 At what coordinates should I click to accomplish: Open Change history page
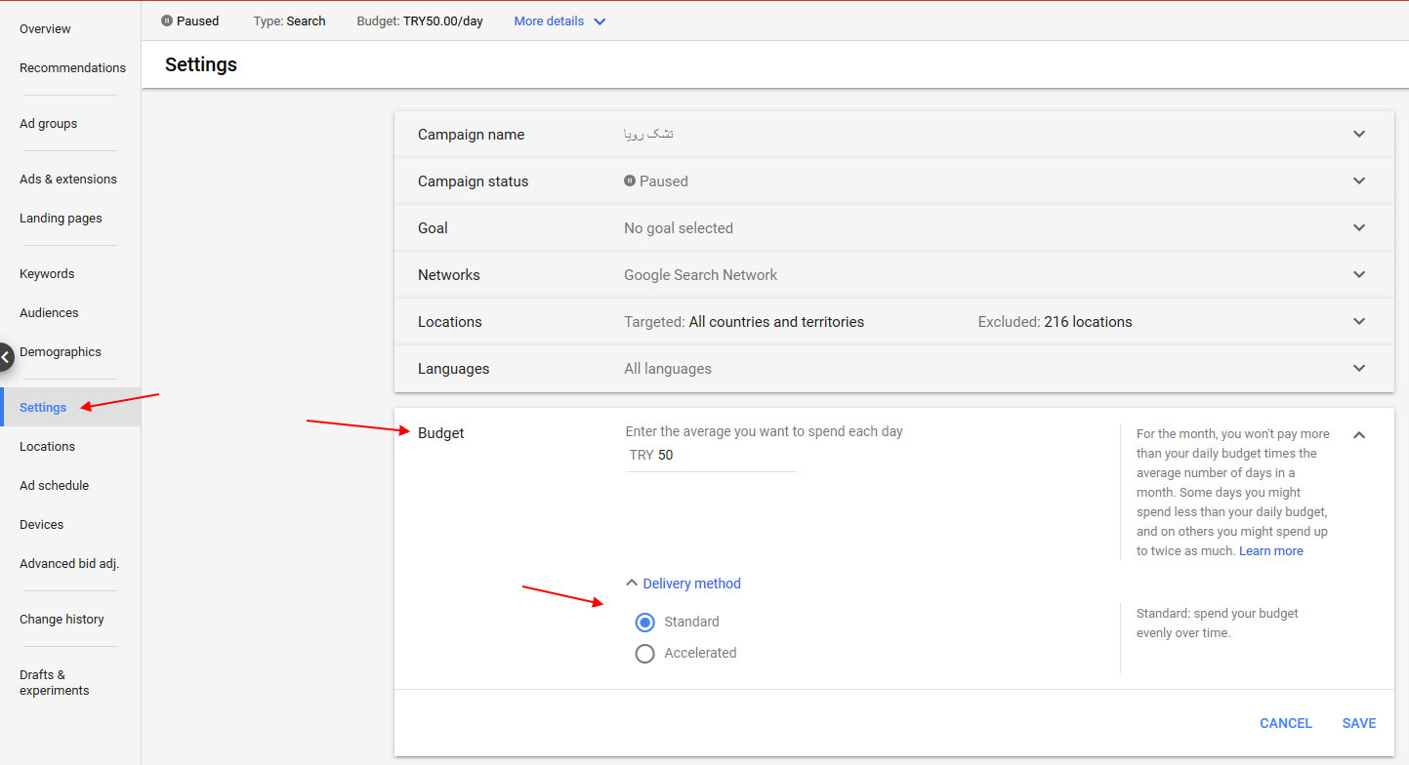click(x=62, y=620)
